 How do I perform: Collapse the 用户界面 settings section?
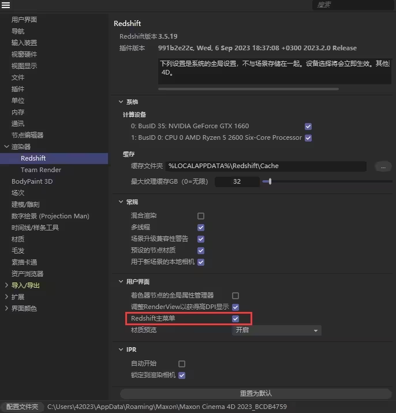click(121, 282)
